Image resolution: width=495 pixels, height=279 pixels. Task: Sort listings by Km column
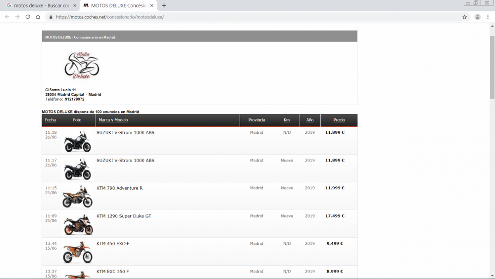[286, 120]
